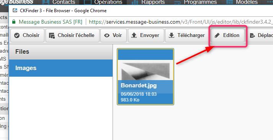Click the Télécharger button label
The width and height of the screenshot is (273, 140).
coord(191,35)
